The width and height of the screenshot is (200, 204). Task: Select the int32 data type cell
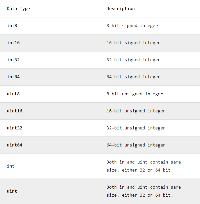[x=13, y=60]
